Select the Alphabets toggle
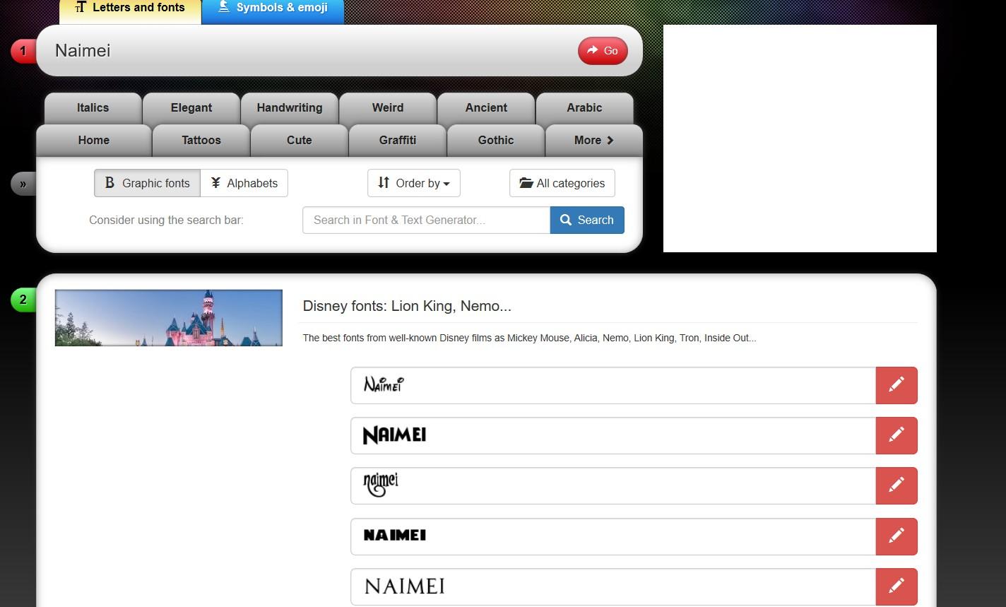Screen dimensions: 1006x607 click(244, 183)
